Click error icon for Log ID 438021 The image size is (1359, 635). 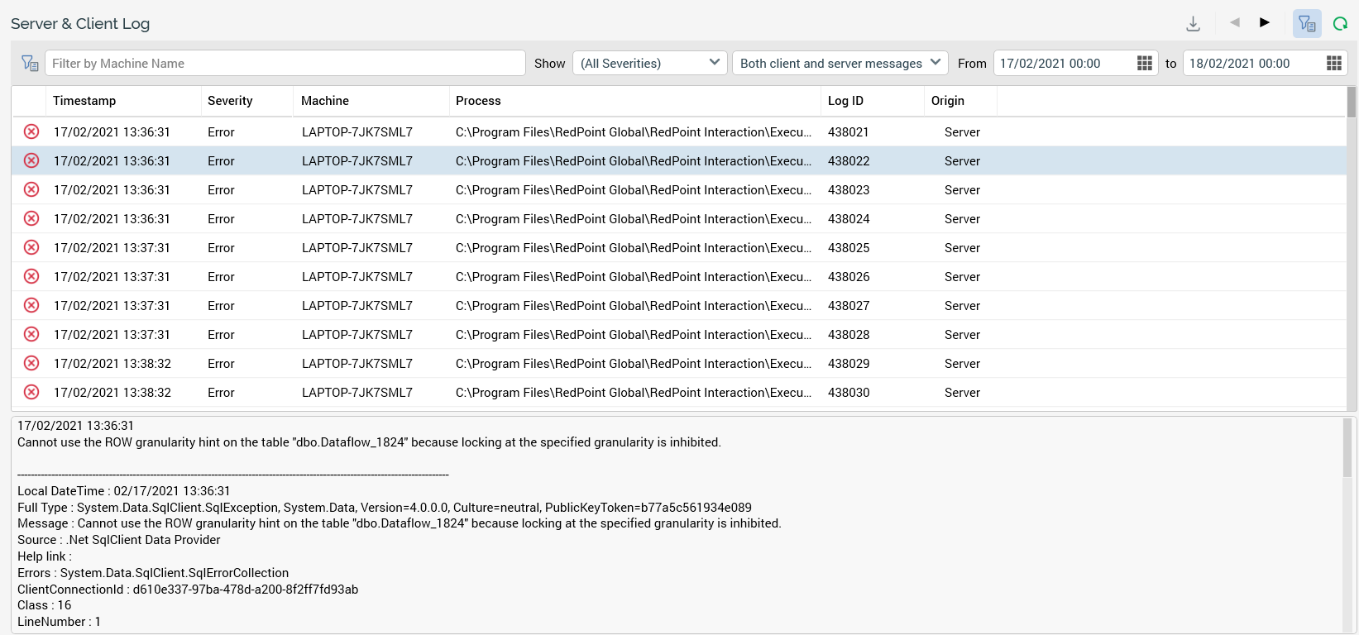click(31, 132)
